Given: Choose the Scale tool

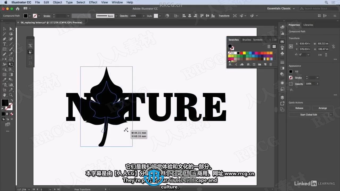Looking at the screenshot, I should pyautogui.click(x=11, y=59).
